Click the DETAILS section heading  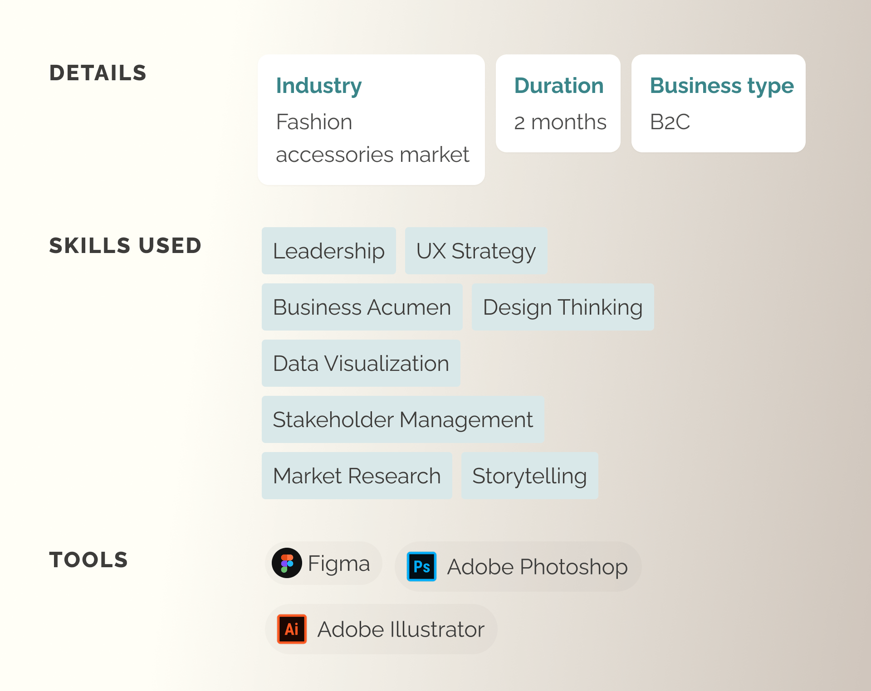(x=98, y=73)
